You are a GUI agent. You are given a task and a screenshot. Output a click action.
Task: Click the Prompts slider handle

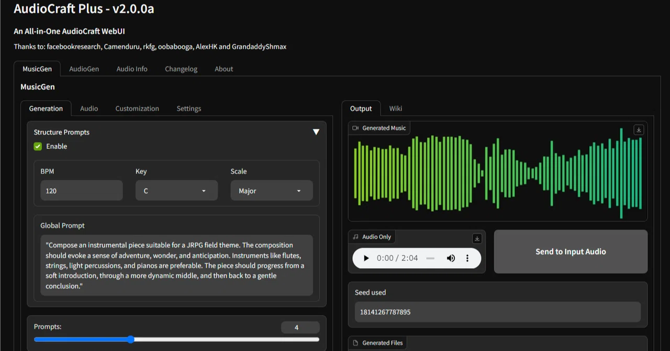pos(130,339)
